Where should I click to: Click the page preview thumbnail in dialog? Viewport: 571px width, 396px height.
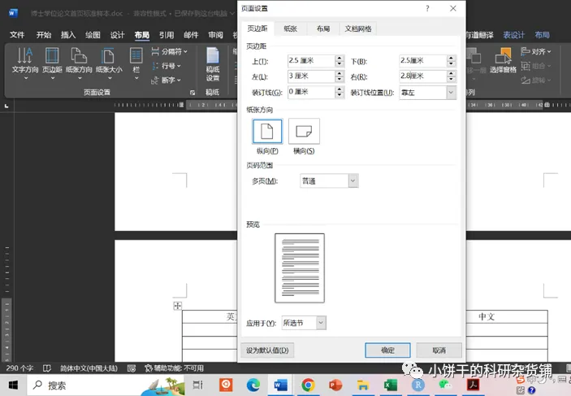(300, 268)
